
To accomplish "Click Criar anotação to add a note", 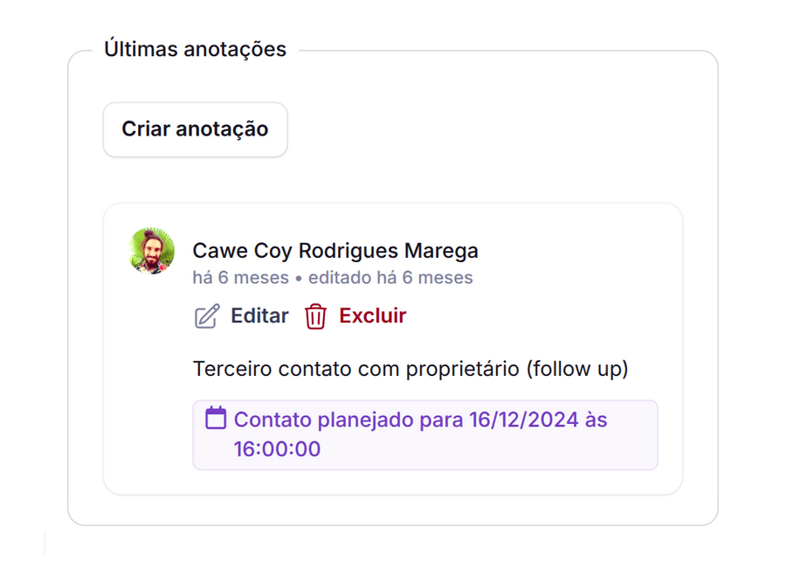I will [195, 128].
